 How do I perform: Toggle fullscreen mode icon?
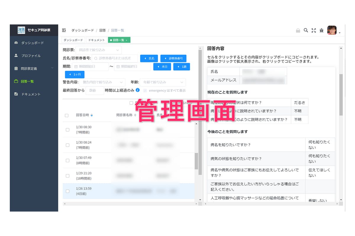click(314, 30)
